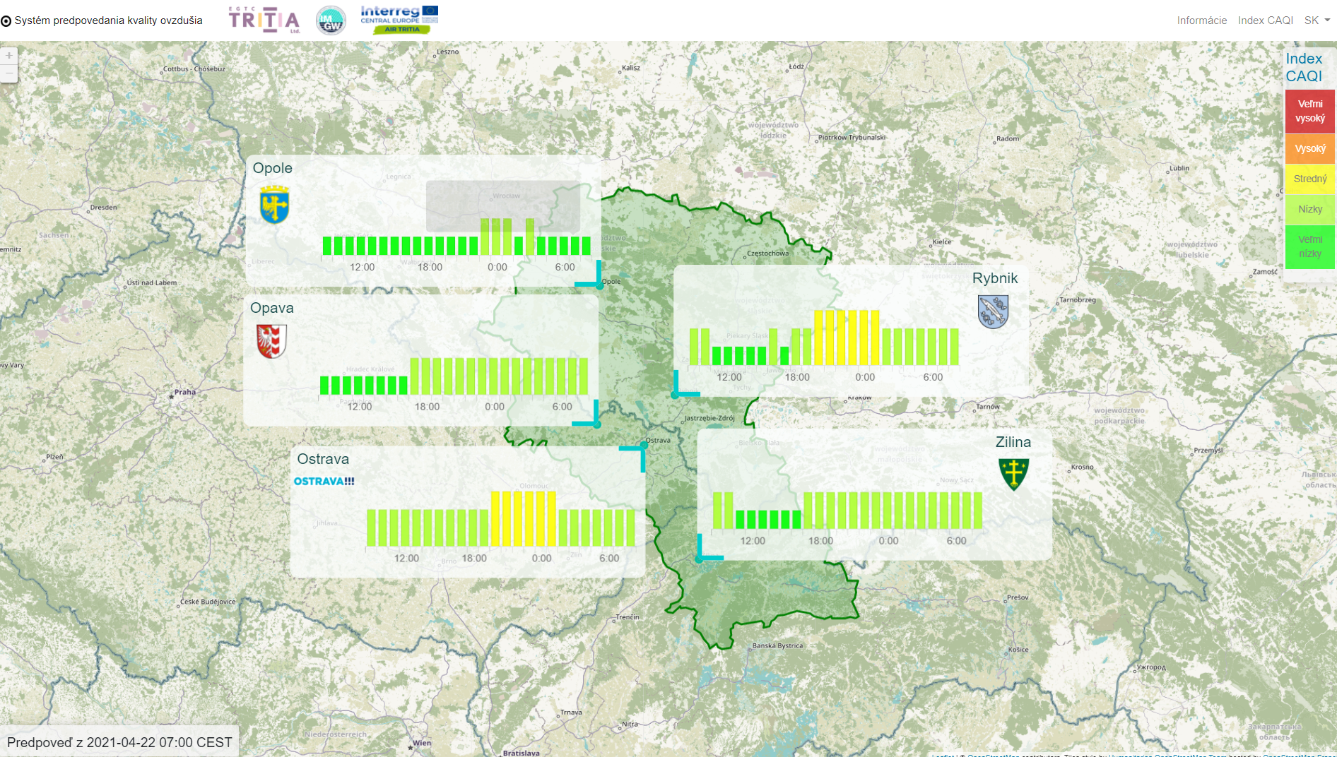Select the orange Vysoký legend swatch
Screen dimensions: 1337x757
pos(1309,148)
